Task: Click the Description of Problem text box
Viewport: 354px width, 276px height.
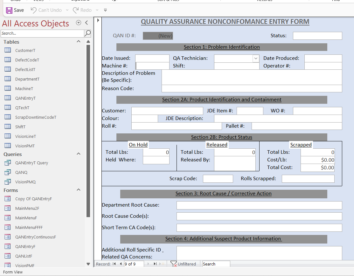Action: [x=252, y=77]
